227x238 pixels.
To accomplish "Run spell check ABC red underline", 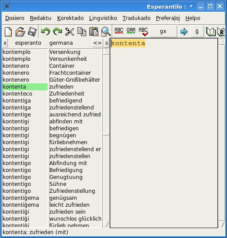I will click(119, 30).
